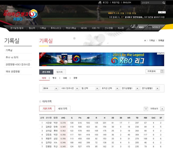The height and width of the screenshot is (148, 173).
Task: Click the search magnifier icon
Action: (x=164, y=3)
